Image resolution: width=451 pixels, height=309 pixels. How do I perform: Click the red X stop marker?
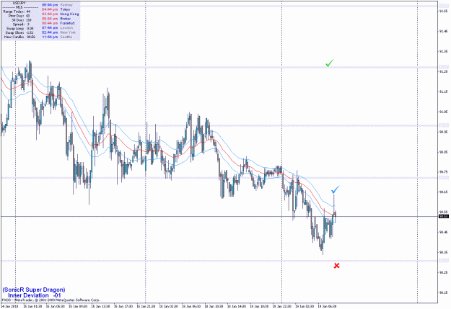(336, 266)
